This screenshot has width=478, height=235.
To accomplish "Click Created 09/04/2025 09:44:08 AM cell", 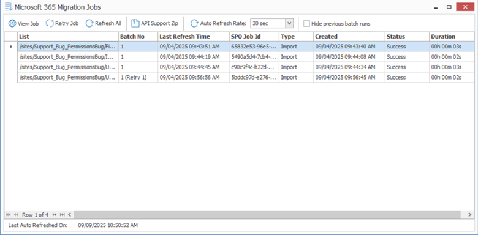I will tap(349, 57).
